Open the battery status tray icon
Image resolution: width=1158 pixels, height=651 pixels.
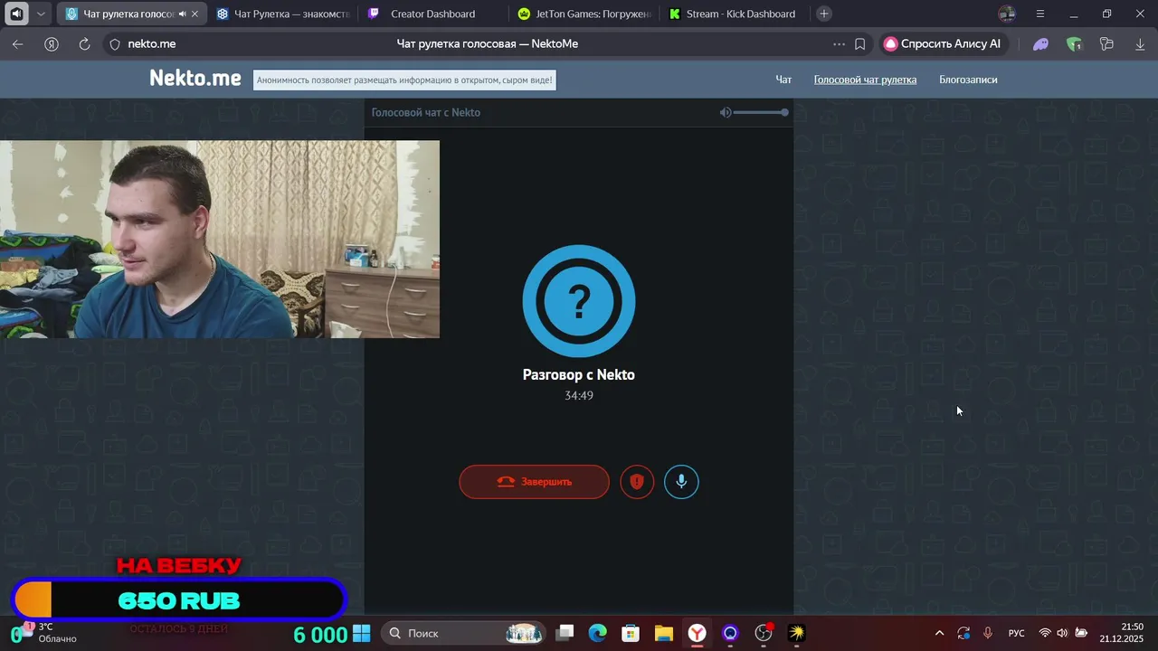coord(1081,633)
